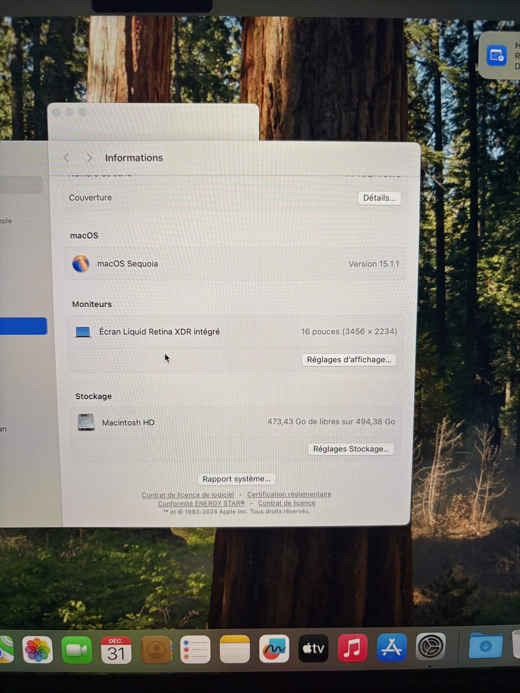
Task: Click the Réglages Stockage… button
Action: [351, 449]
